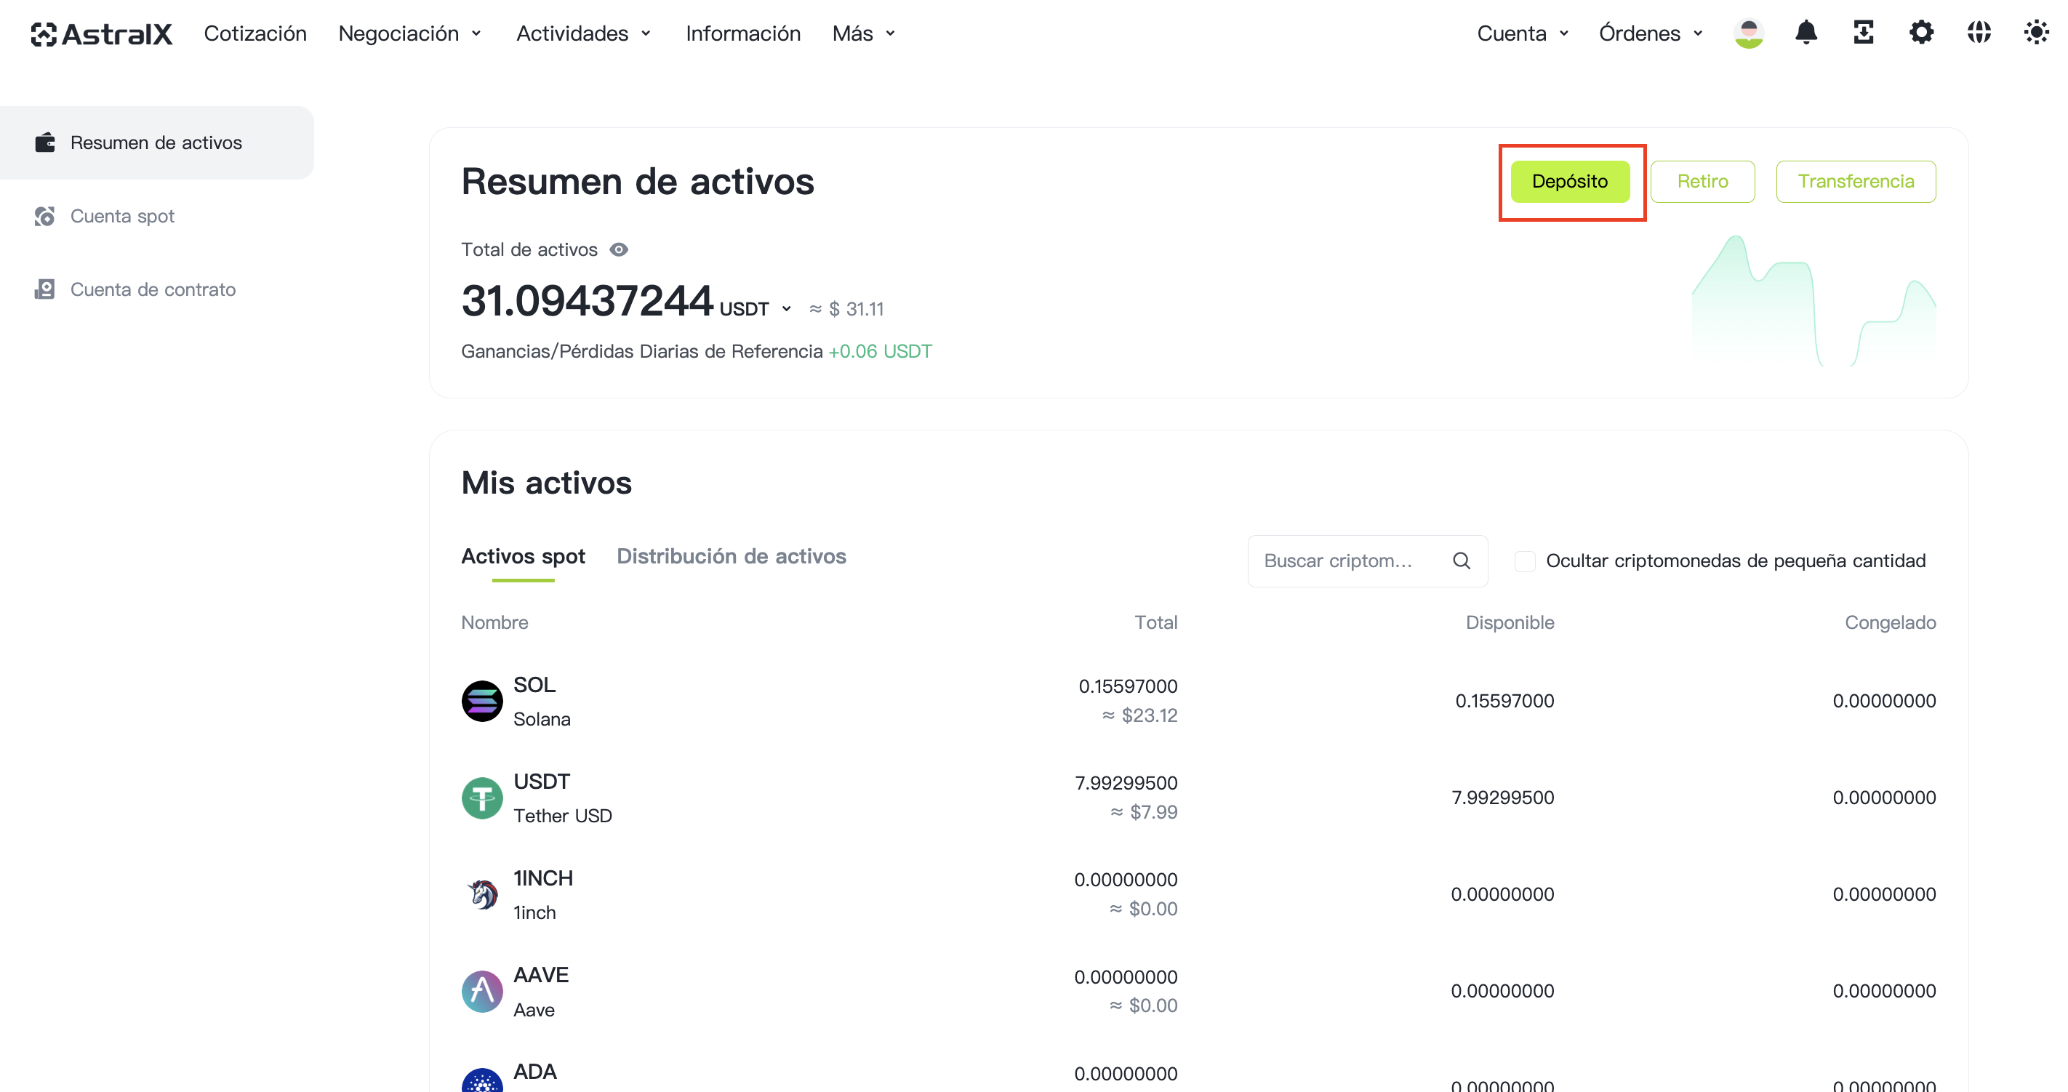This screenshot has height=1092, width=2068.
Task: Toggle the light/dark theme sun icon
Action: (x=2037, y=33)
